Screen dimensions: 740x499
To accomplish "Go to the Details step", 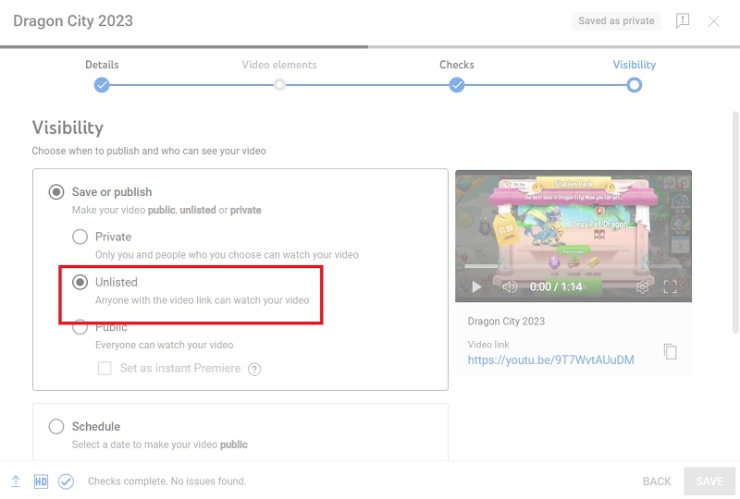I will pos(102,65).
